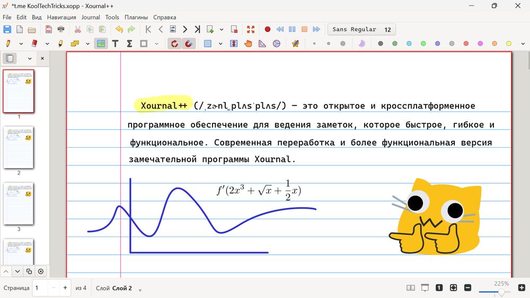This screenshot has height=298, width=530.
Task: Open the Вид menu
Action: pyautogui.click(x=37, y=17)
